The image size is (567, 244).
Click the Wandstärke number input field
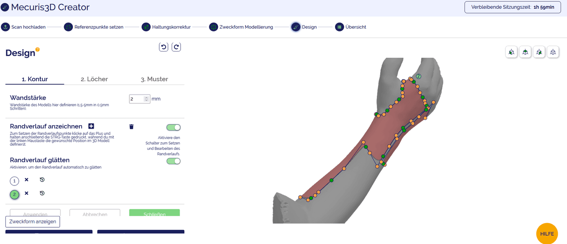137,99
